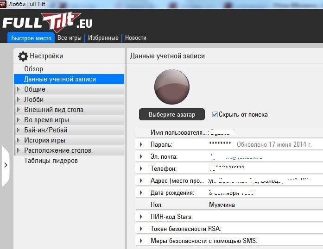This screenshot has width=323, height=249.
Task: Expand the left side panel arrow
Action: 5,165
